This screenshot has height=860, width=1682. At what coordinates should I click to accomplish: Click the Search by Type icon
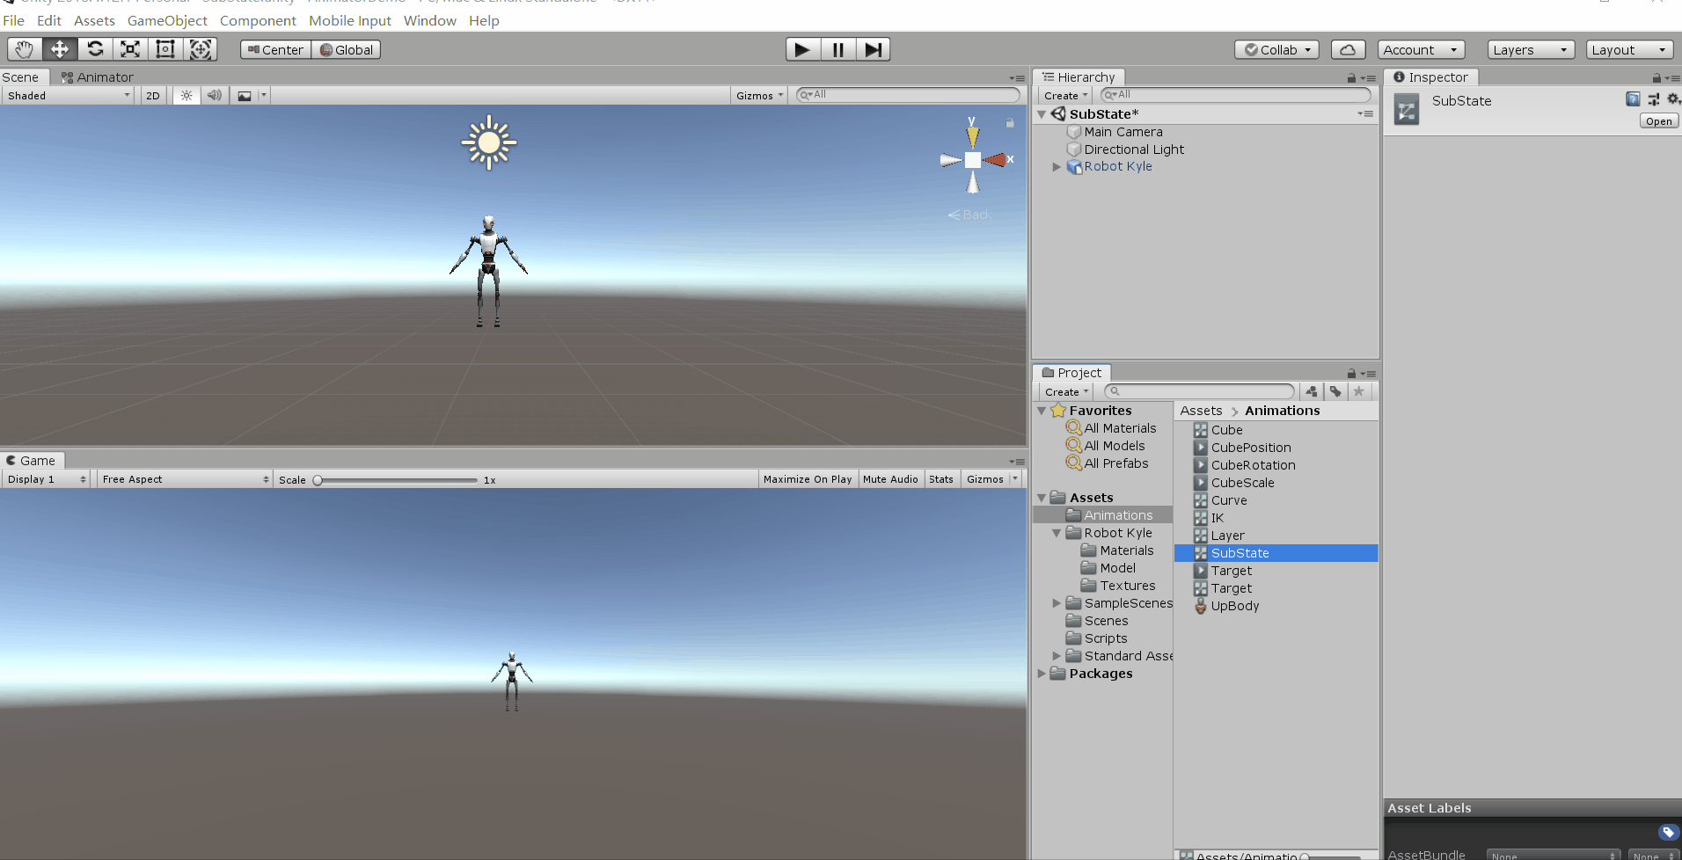(x=1312, y=391)
